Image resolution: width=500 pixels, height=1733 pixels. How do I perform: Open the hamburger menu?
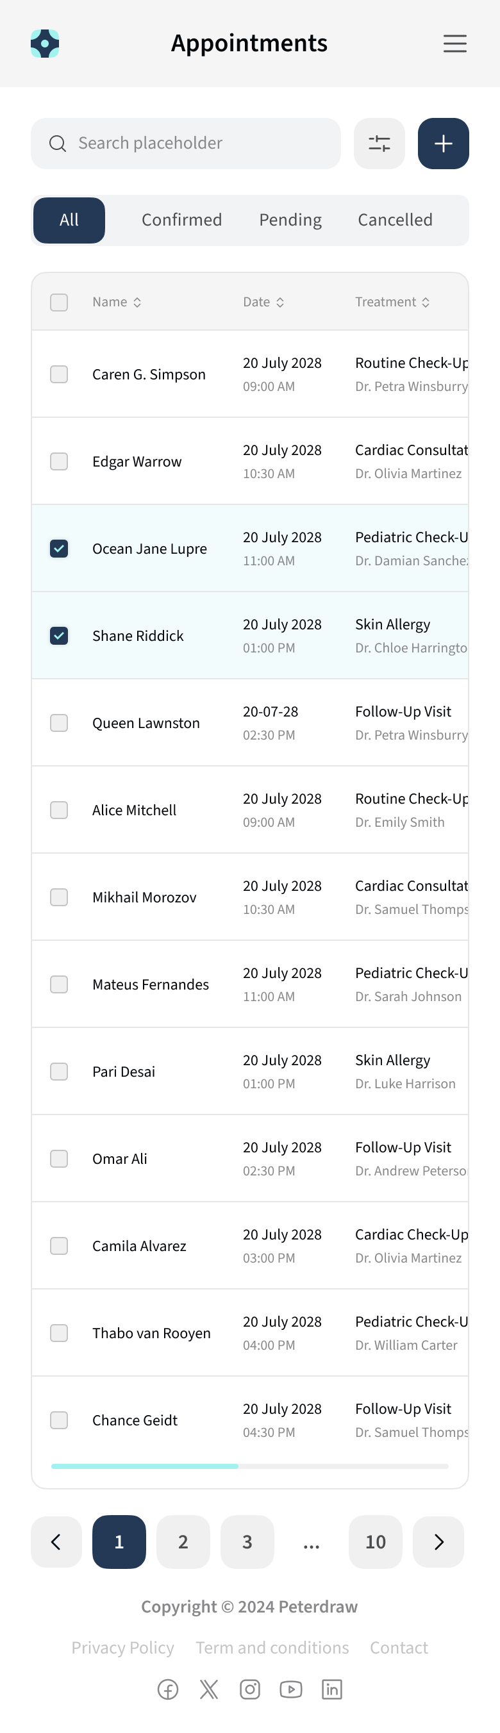pos(455,44)
